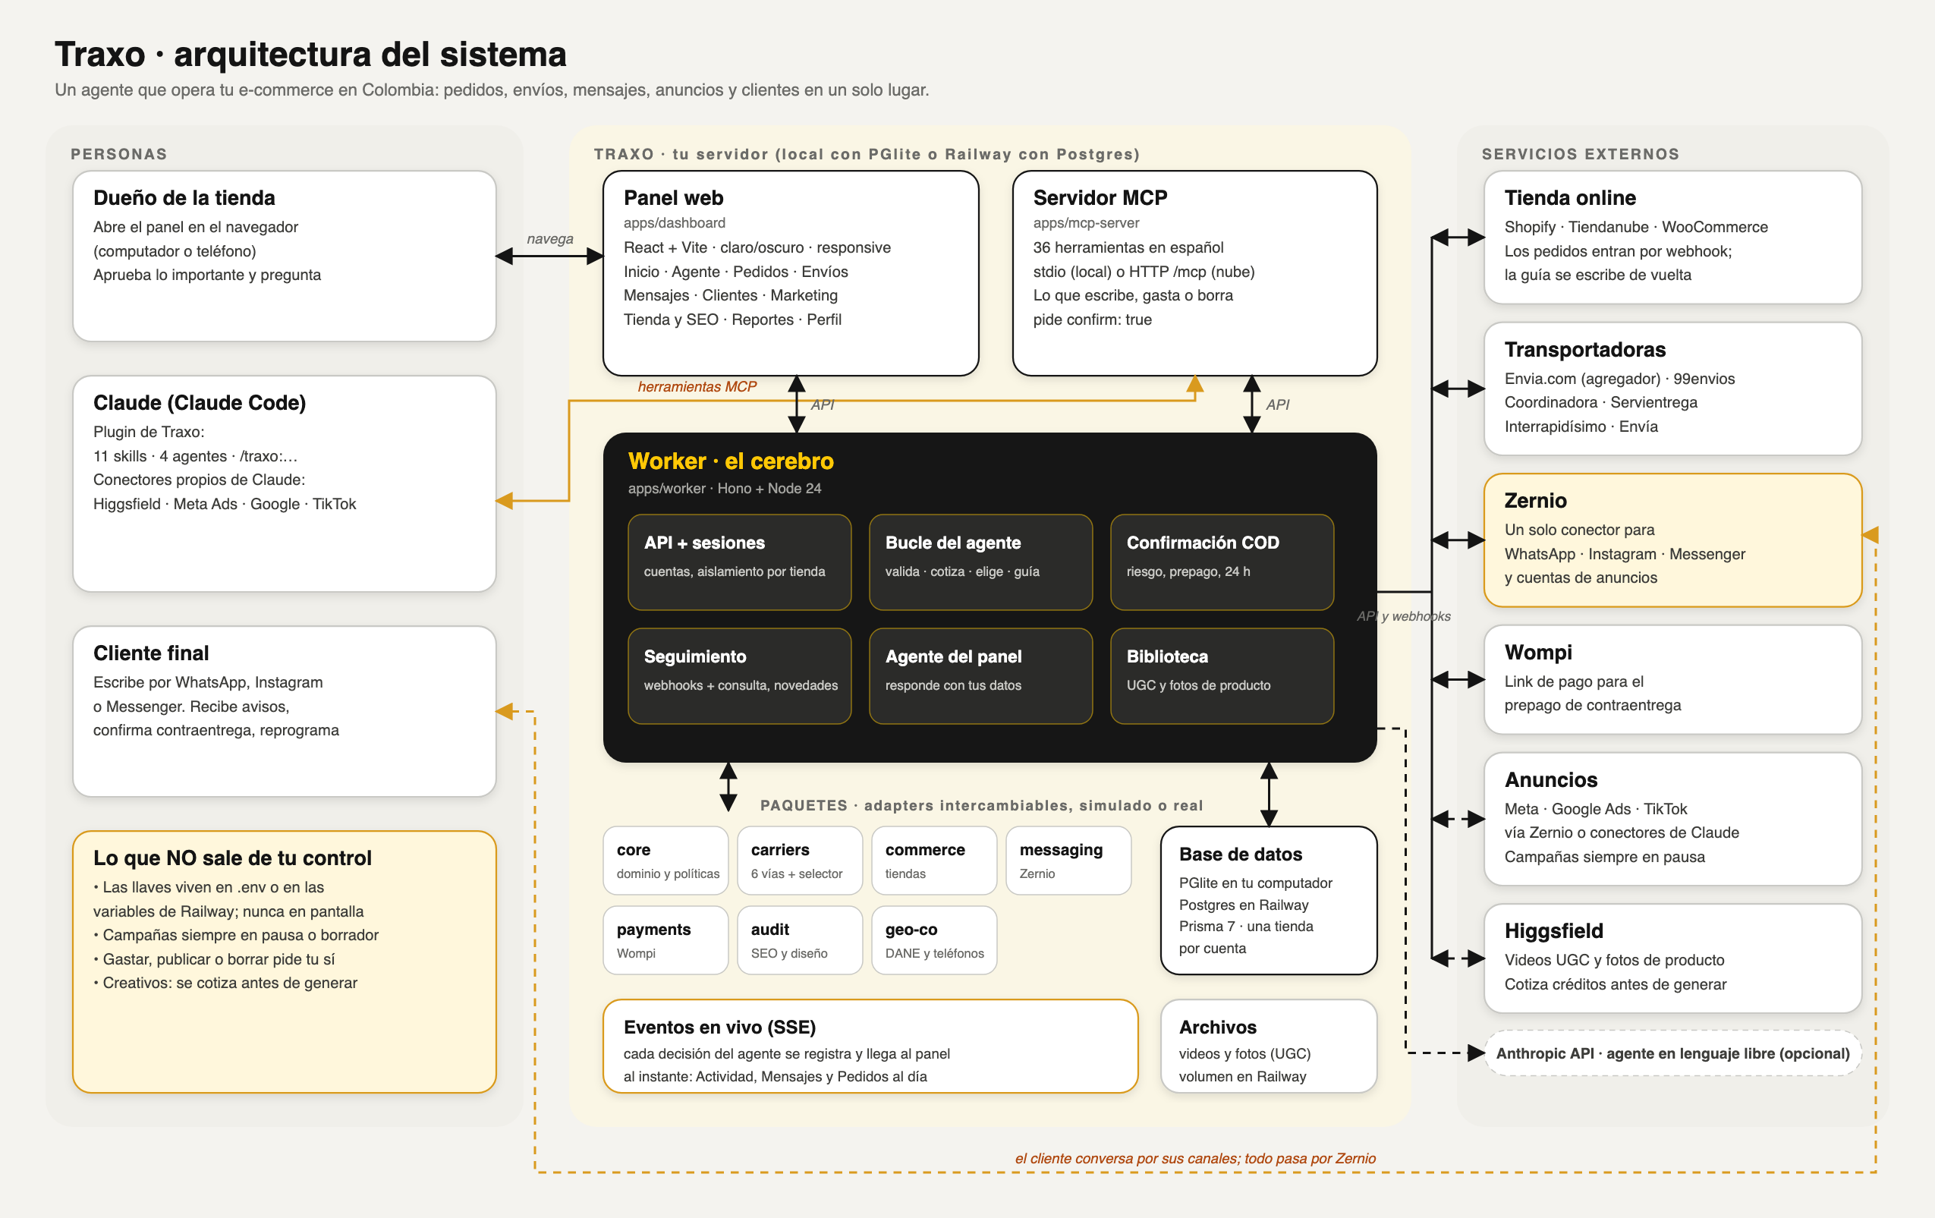The image size is (1935, 1218).
Task: Select the 'Archivos' box
Action: click(x=1269, y=1046)
